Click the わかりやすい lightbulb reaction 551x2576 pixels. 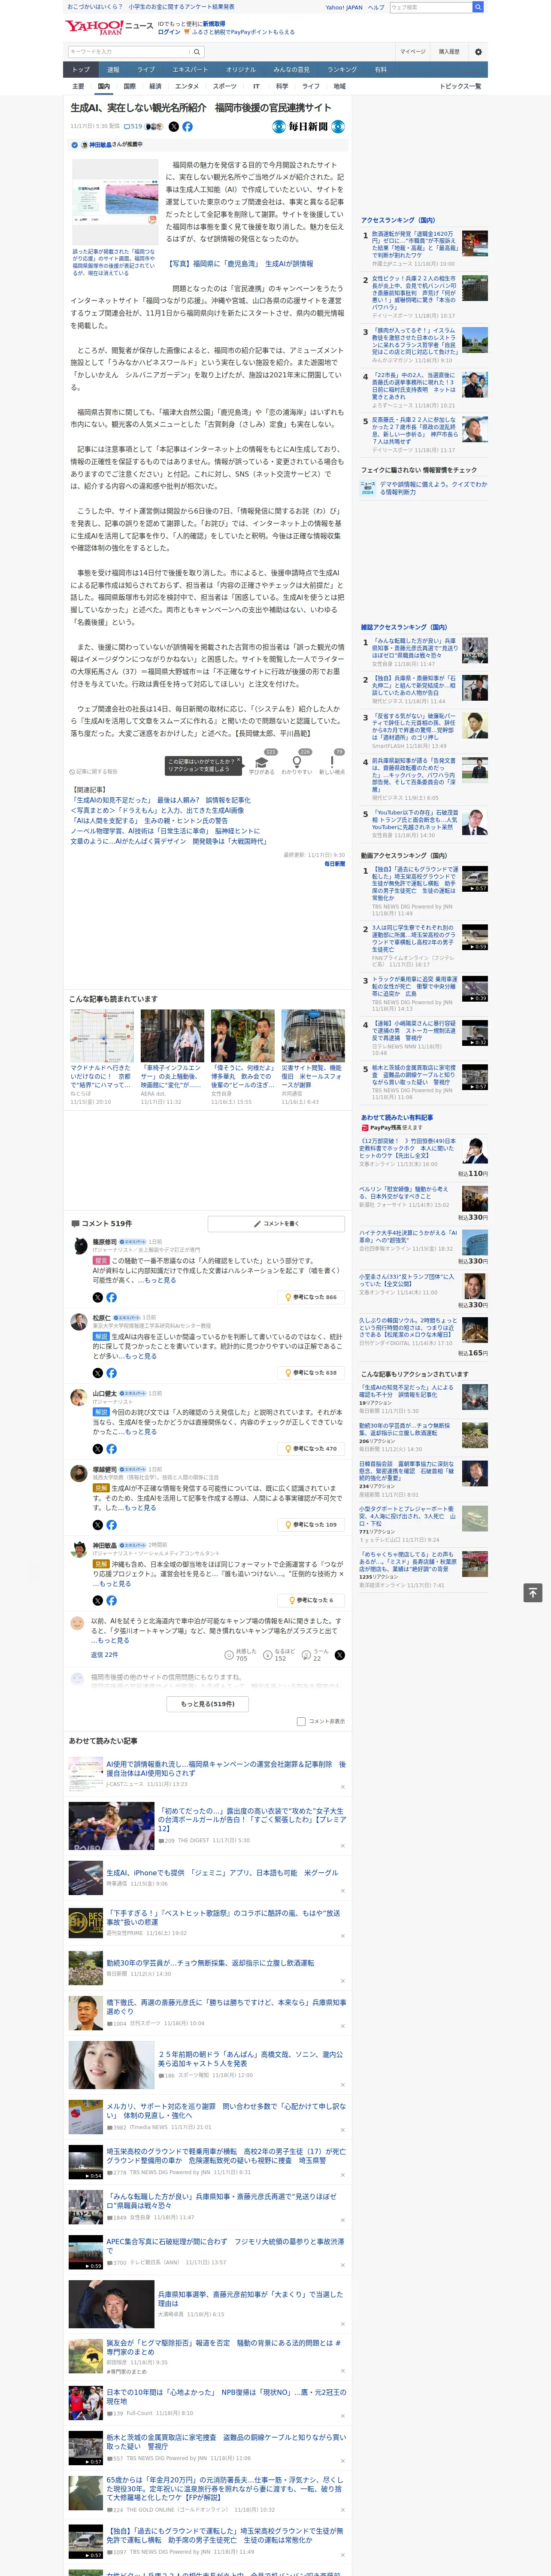296,762
